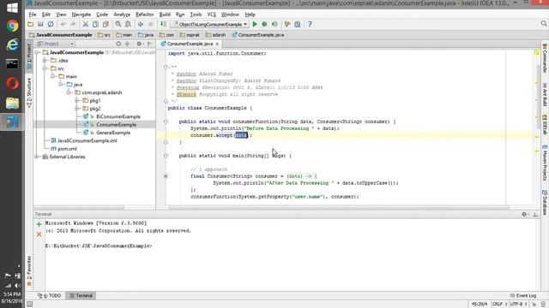
Task: Click the Copy toolbar icon
Action: click(x=95, y=25)
